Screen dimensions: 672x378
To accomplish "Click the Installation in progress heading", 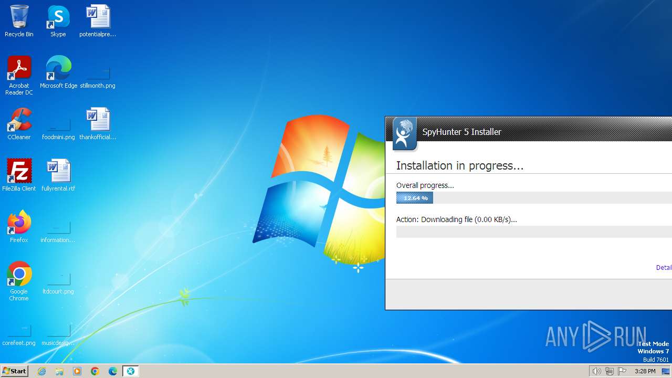I will [x=460, y=166].
